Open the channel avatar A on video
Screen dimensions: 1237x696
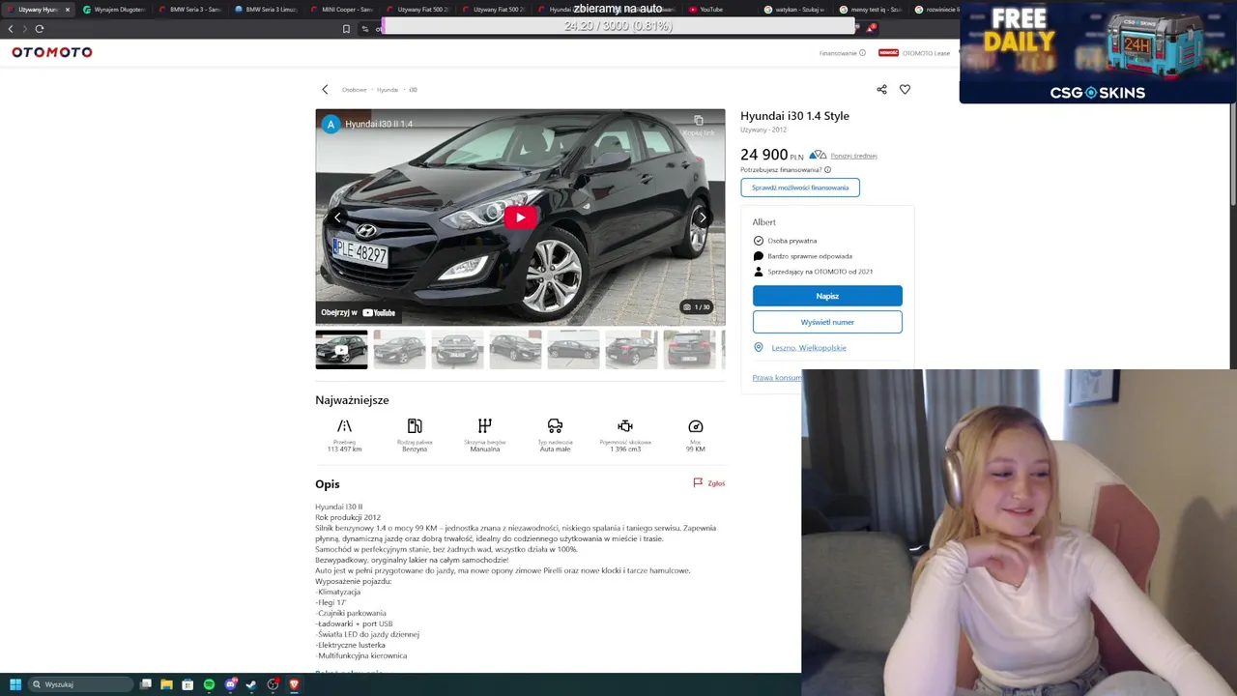(x=331, y=124)
